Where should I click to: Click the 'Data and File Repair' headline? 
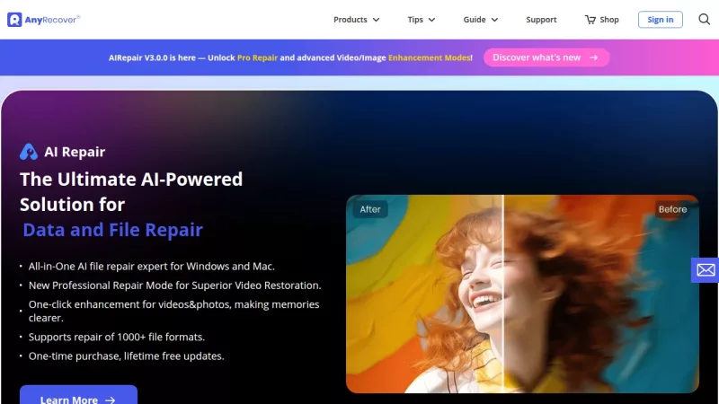pos(113,230)
